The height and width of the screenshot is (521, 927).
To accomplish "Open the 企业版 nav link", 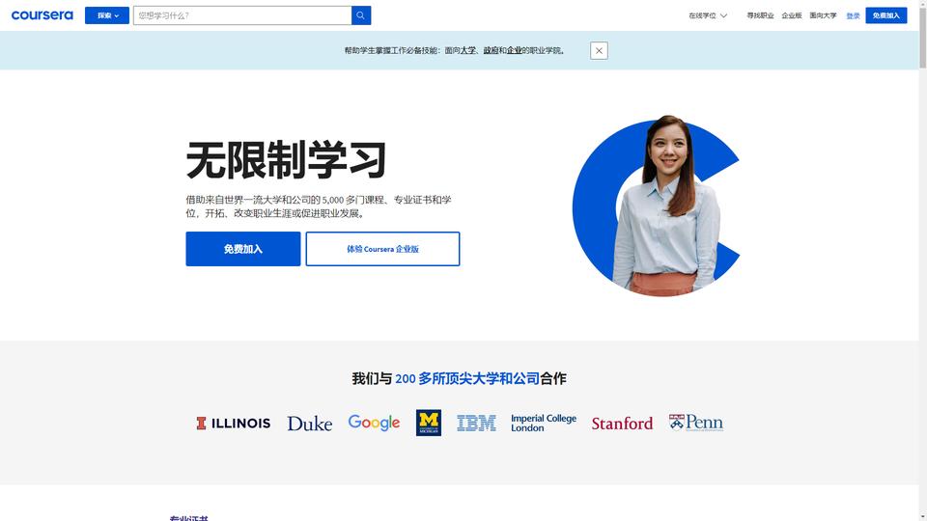I will point(792,16).
